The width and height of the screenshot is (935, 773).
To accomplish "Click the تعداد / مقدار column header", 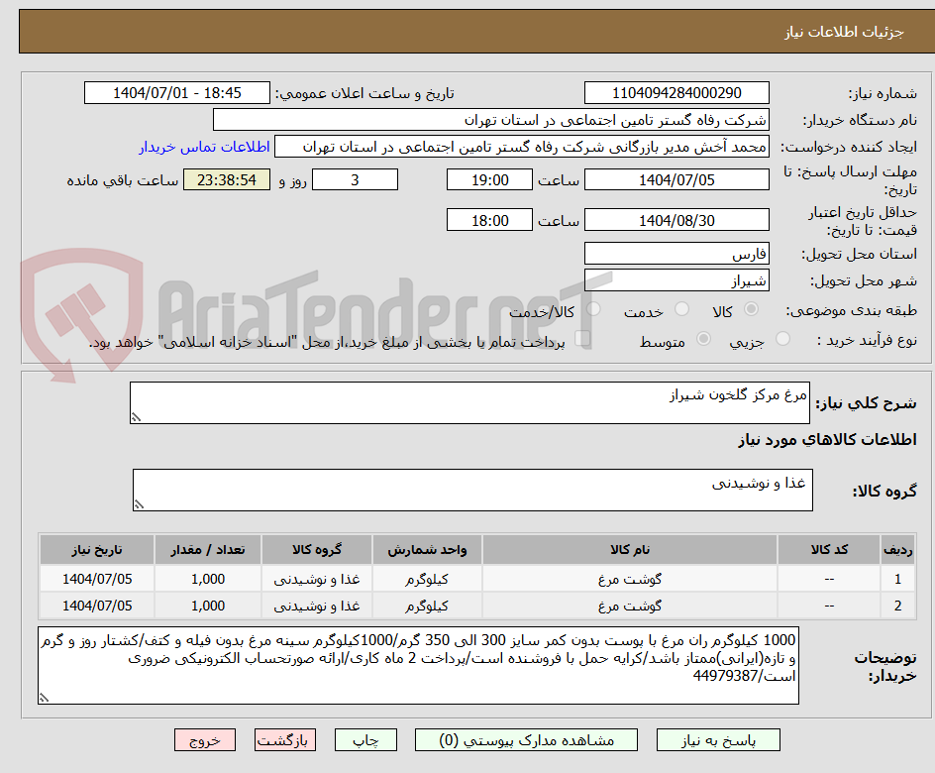I will [x=208, y=549].
